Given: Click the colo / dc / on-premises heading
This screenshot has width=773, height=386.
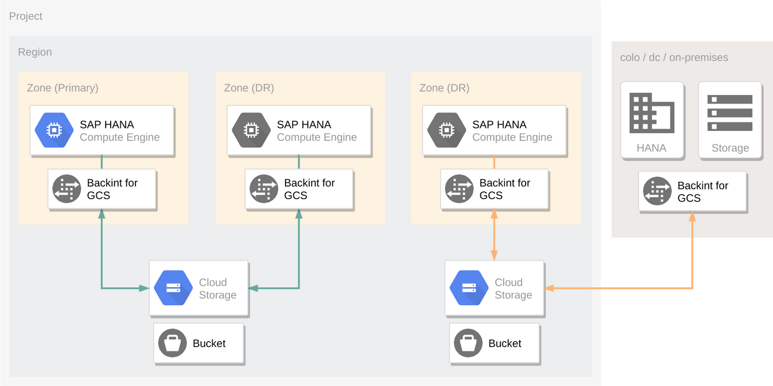Looking at the screenshot, I should [x=674, y=57].
